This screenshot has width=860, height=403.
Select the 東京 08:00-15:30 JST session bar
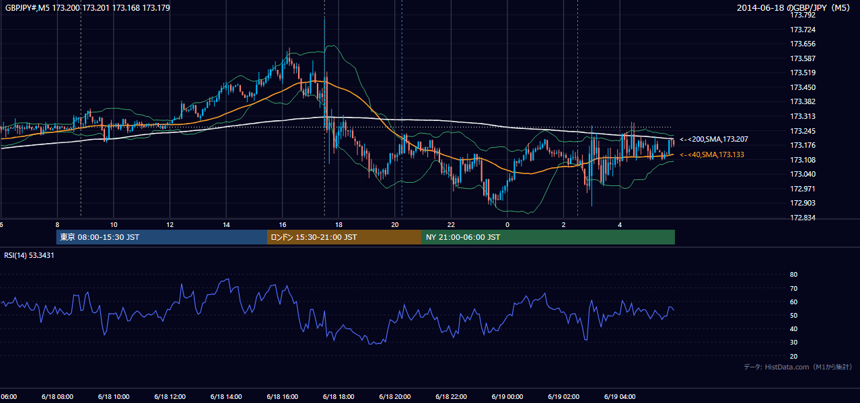pyautogui.click(x=162, y=237)
